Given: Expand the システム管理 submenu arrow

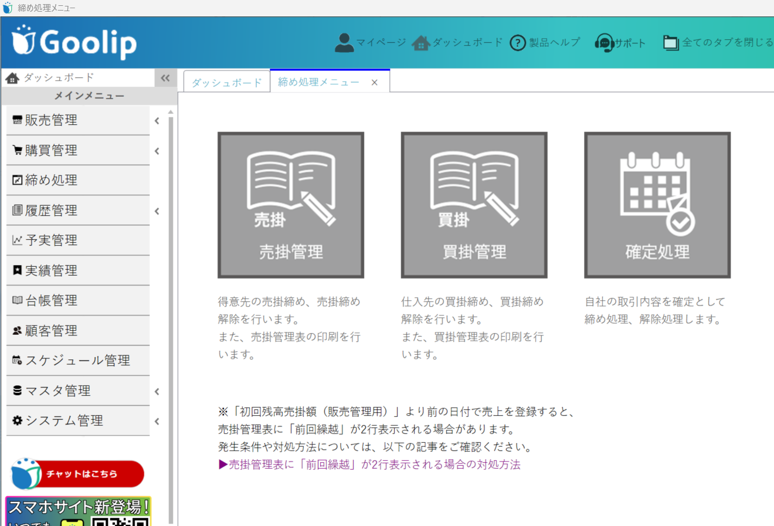Looking at the screenshot, I should pos(157,422).
